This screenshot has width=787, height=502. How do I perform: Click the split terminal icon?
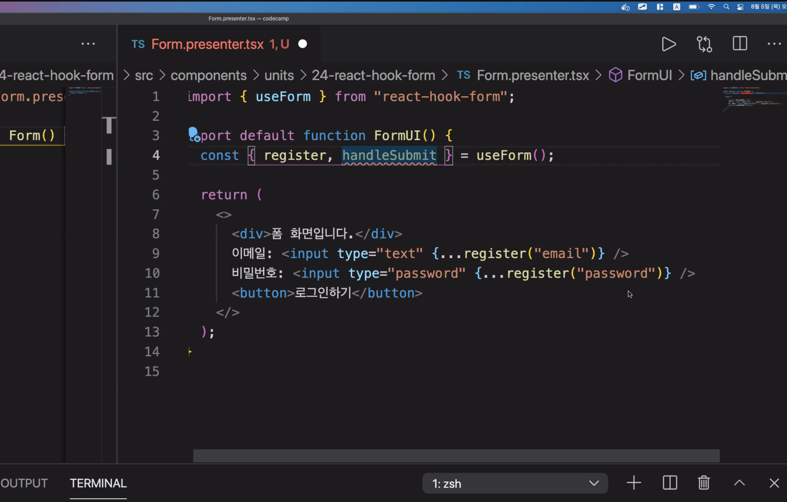670,483
